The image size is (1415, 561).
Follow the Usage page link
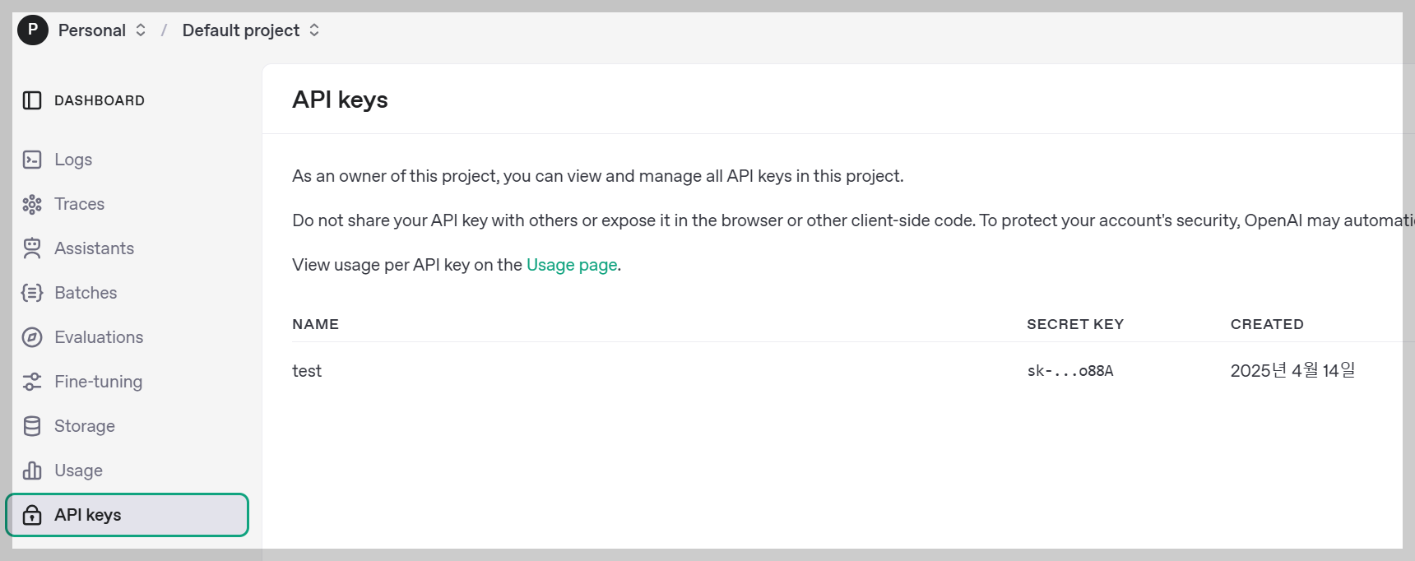point(572,265)
